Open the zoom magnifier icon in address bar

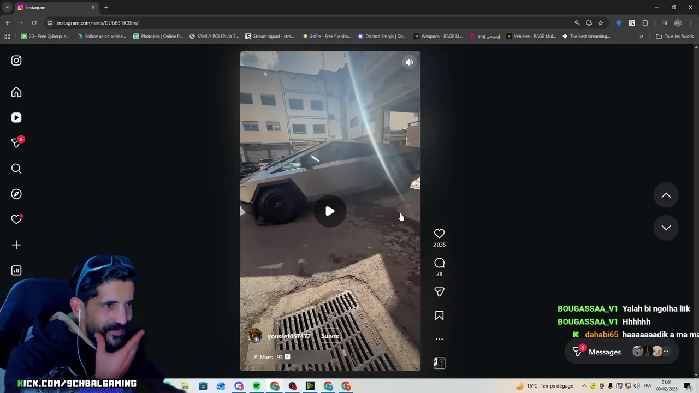pos(577,23)
